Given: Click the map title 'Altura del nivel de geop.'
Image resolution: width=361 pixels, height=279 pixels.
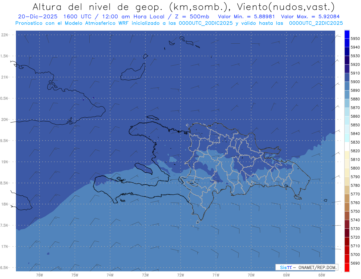Looking at the screenshot, I should pyautogui.click(x=98, y=7).
